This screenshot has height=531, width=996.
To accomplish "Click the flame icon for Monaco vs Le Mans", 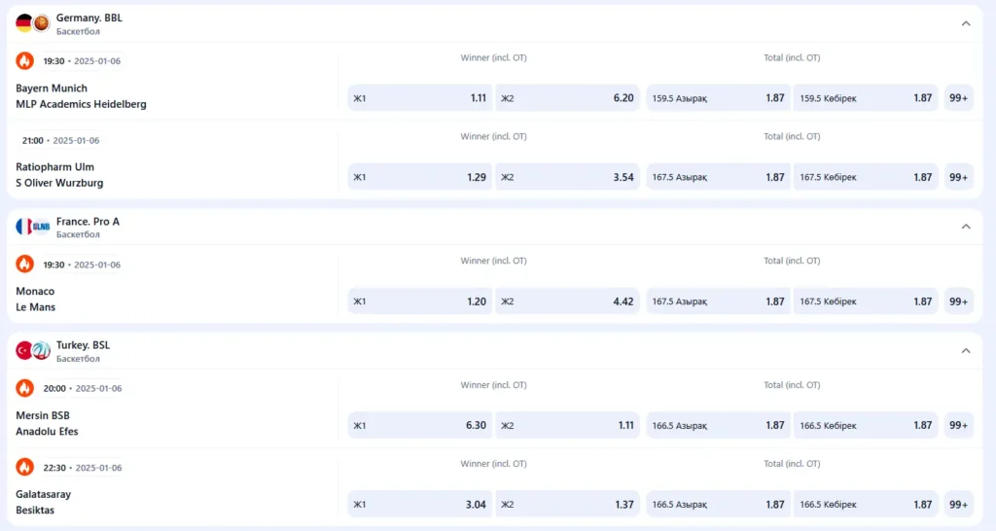I will [24, 264].
